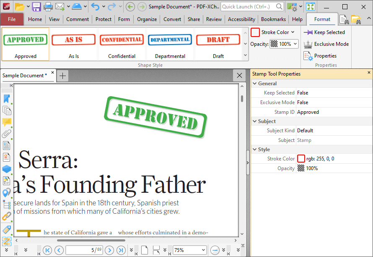Viewport: 373px width, 257px height.
Task: Select the As Is stamp
Action: (74, 44)
